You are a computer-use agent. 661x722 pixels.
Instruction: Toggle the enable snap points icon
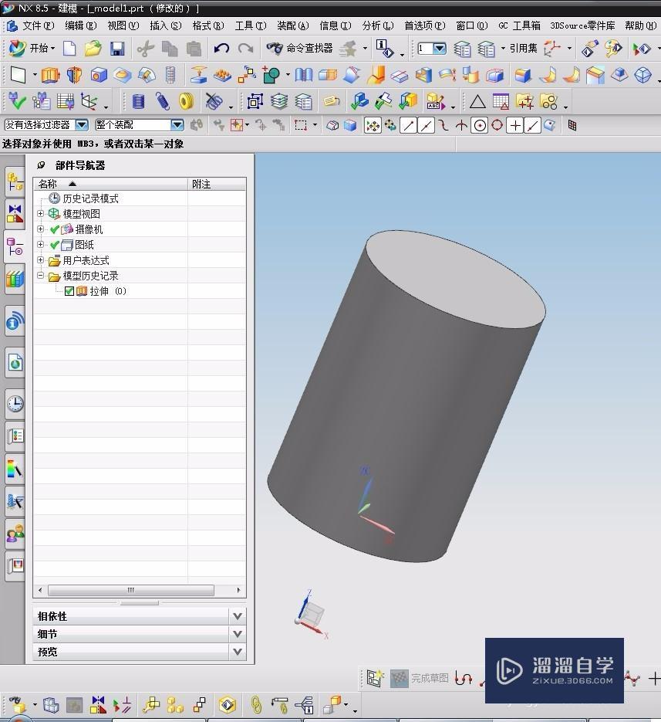point(373,125)
